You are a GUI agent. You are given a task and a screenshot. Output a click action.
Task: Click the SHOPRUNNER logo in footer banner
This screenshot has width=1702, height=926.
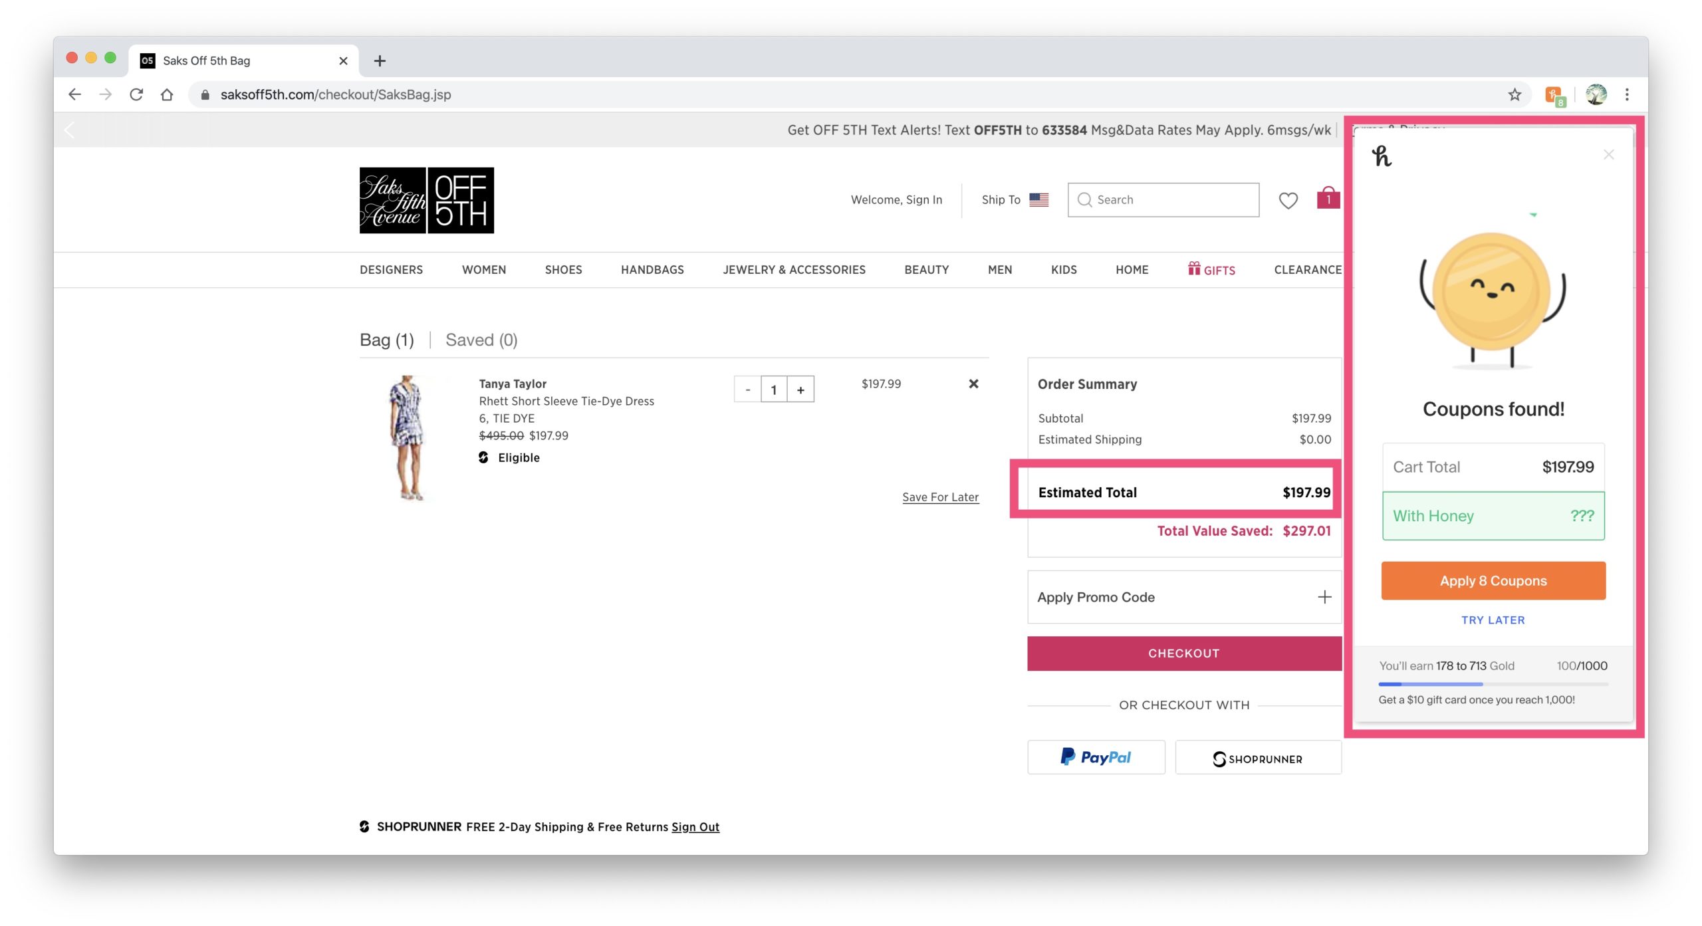(411, 827)
